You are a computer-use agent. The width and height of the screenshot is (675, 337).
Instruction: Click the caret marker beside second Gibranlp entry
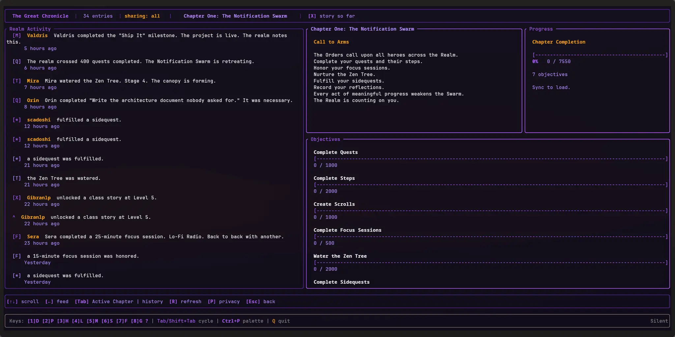coord(14,217)
